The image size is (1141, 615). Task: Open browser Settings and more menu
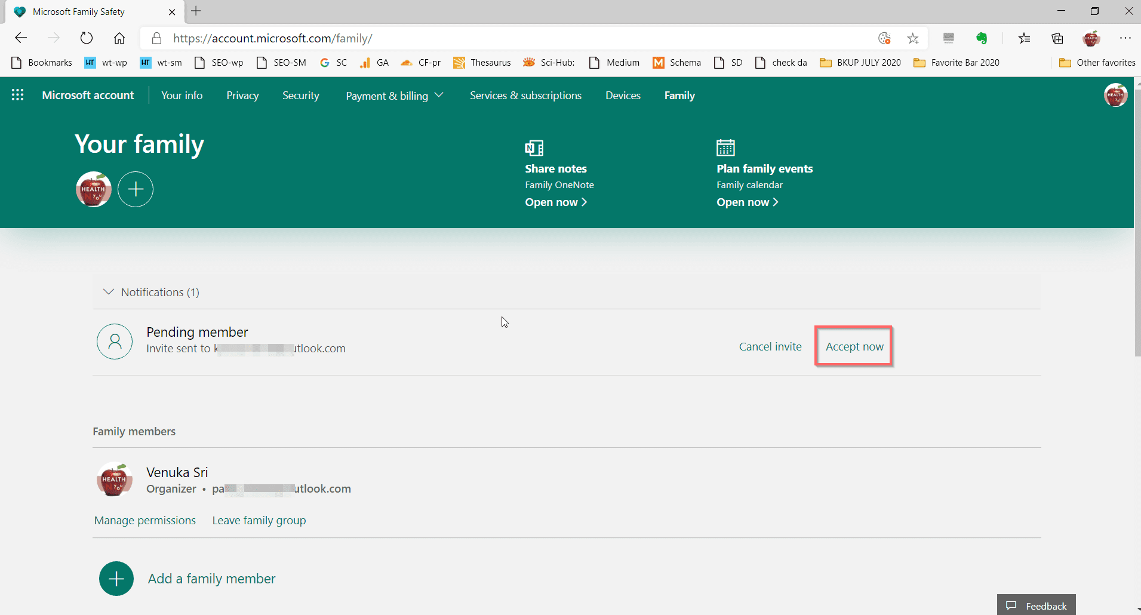[x=1125, y=38]
